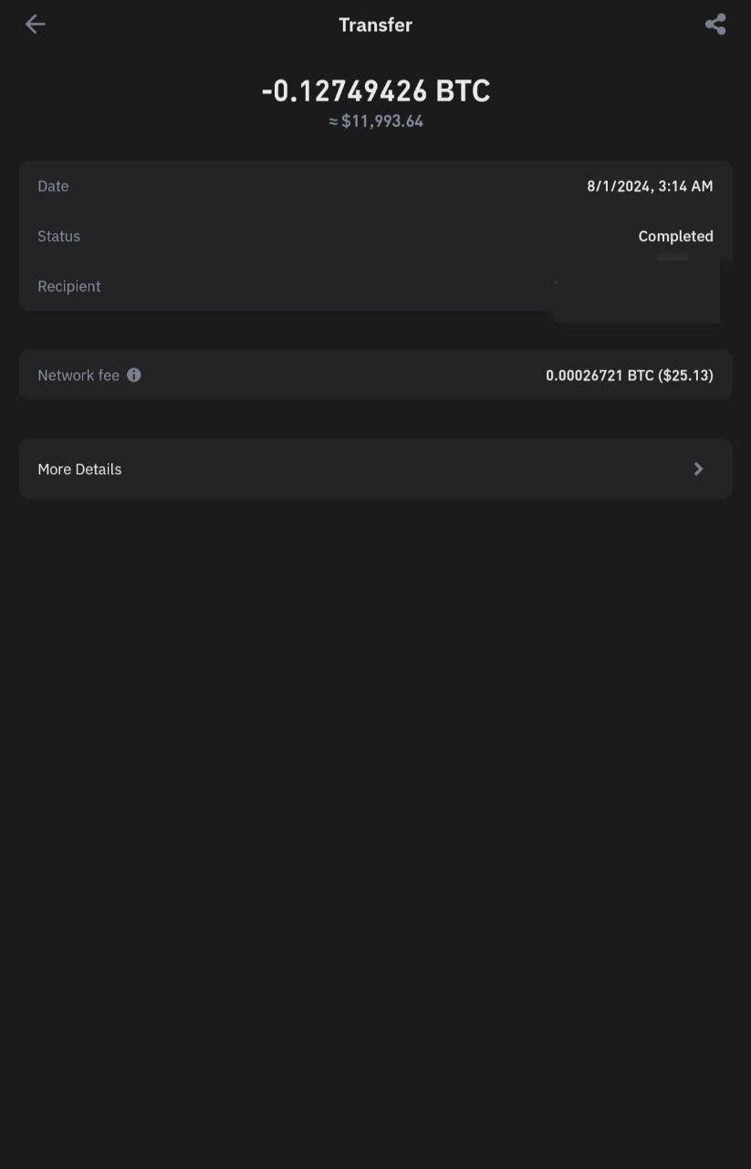Screen dimensions: 751x1169
Task: Click the Network fee label
Action: (78, 375)
